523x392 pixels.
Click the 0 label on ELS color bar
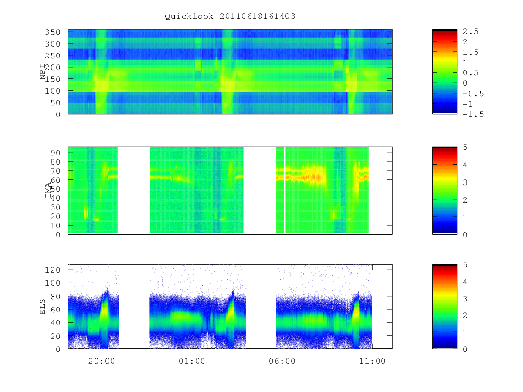(465, 349)
